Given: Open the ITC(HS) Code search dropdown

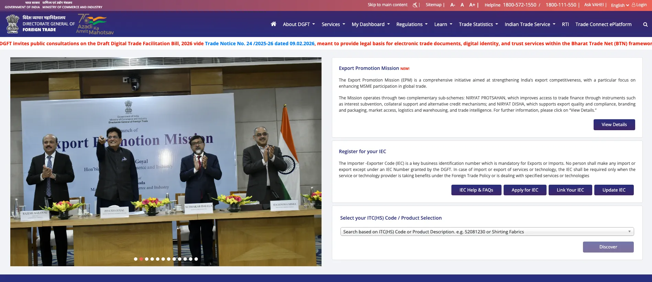Looking at the screenshot, I should 487,232.
